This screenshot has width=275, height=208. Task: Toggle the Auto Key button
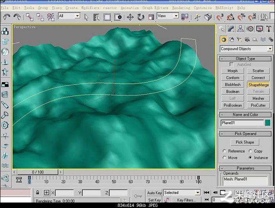[x=154, y=193]
